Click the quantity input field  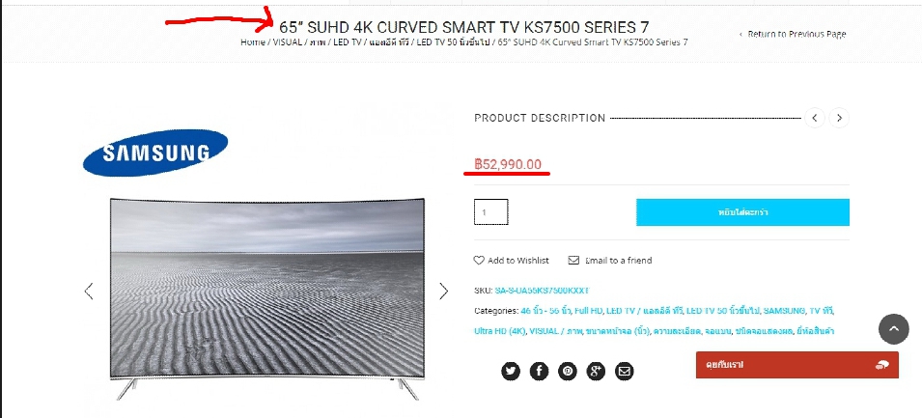pyautogui.click(x=491, y=212)
